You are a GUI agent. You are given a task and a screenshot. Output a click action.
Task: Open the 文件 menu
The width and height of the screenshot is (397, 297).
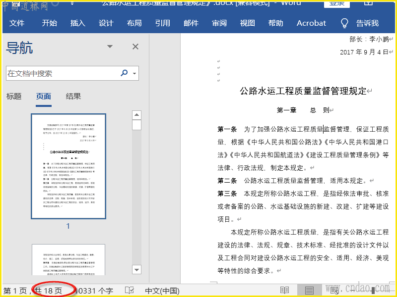coord(17,23)
